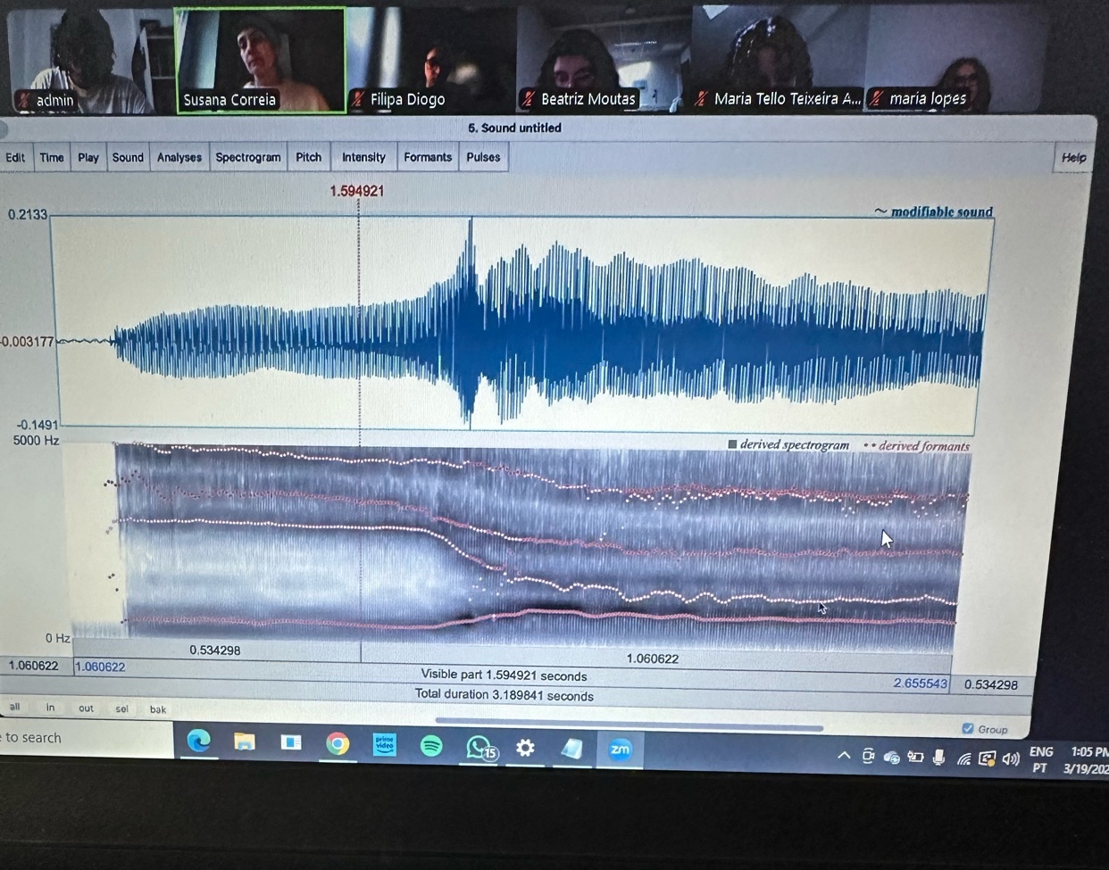The image size is (1109, 870).
Task: Open Windows Settings gear in taskbar
Action: tap(525, 748)
